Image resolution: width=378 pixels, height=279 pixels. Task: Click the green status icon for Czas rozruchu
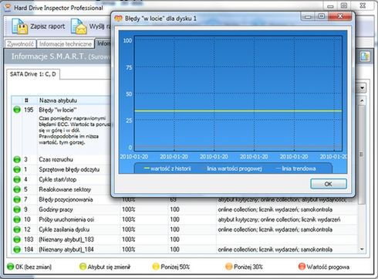coord(17,159)
